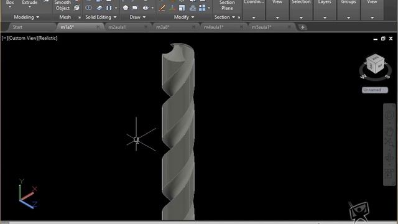Open the View panel dropdown next to Coordinates
Screen dimensions: 398x224
pos(277,17)
